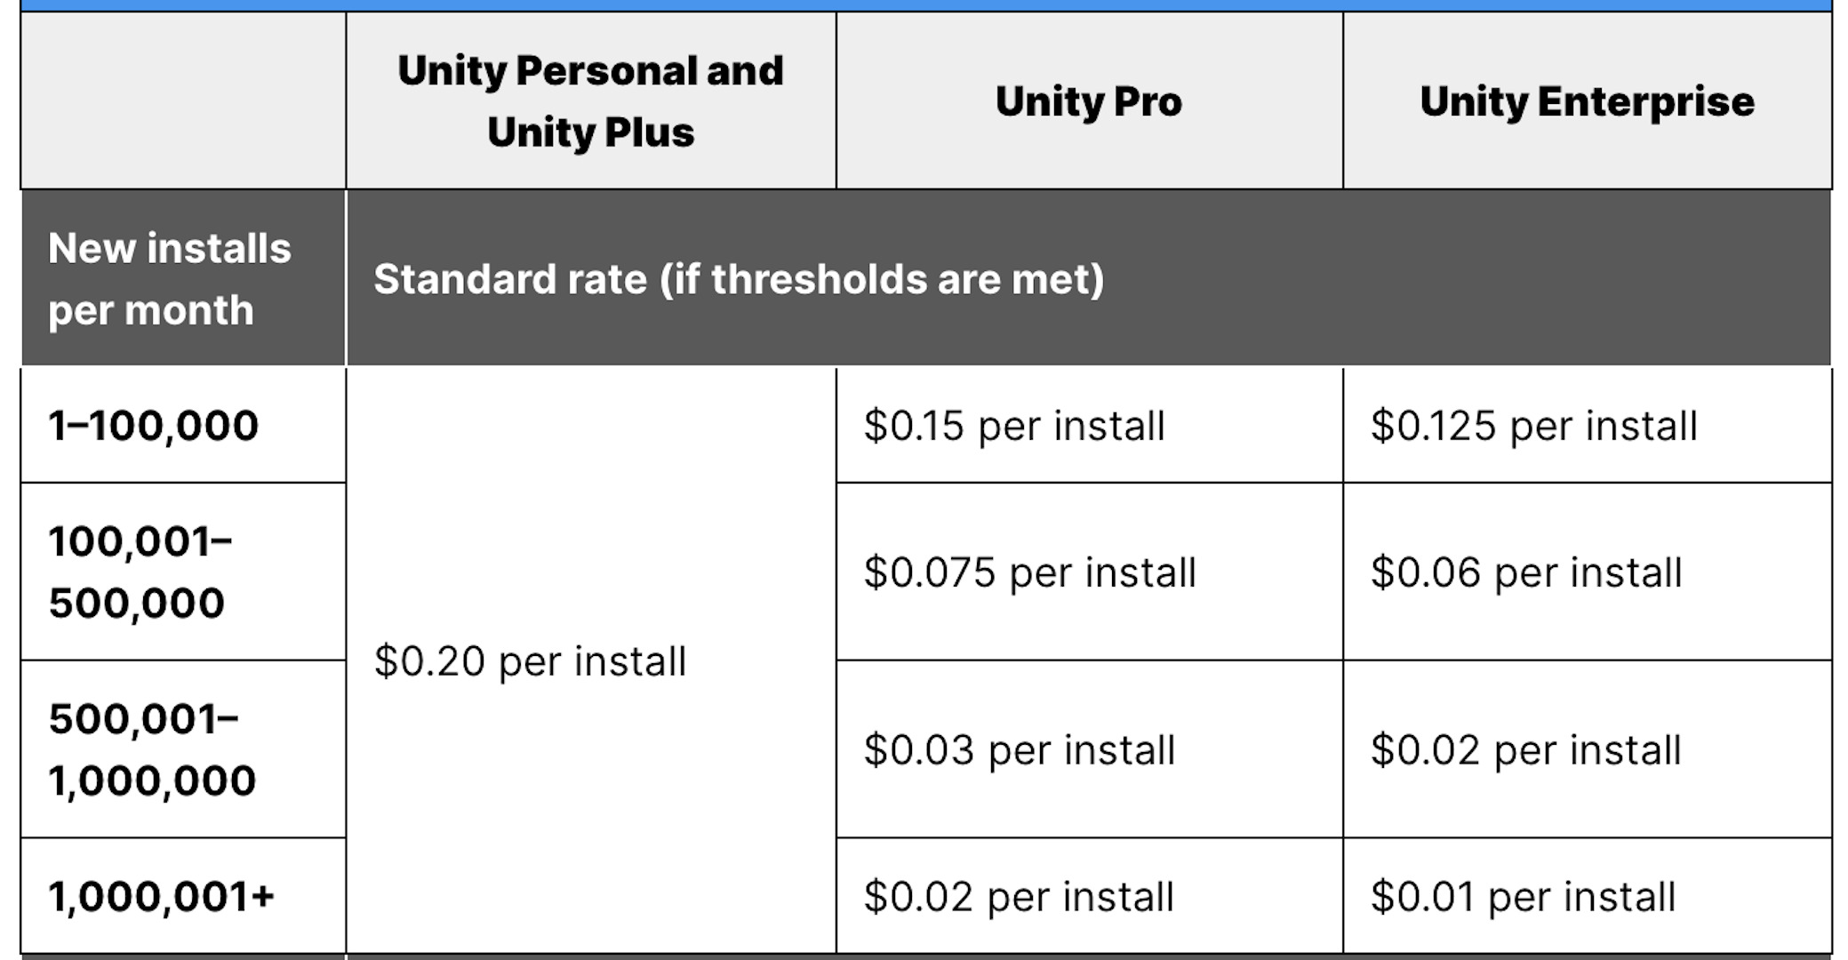
Task: Click the Standard rate thresholds banner
Action: point(1089,278)
